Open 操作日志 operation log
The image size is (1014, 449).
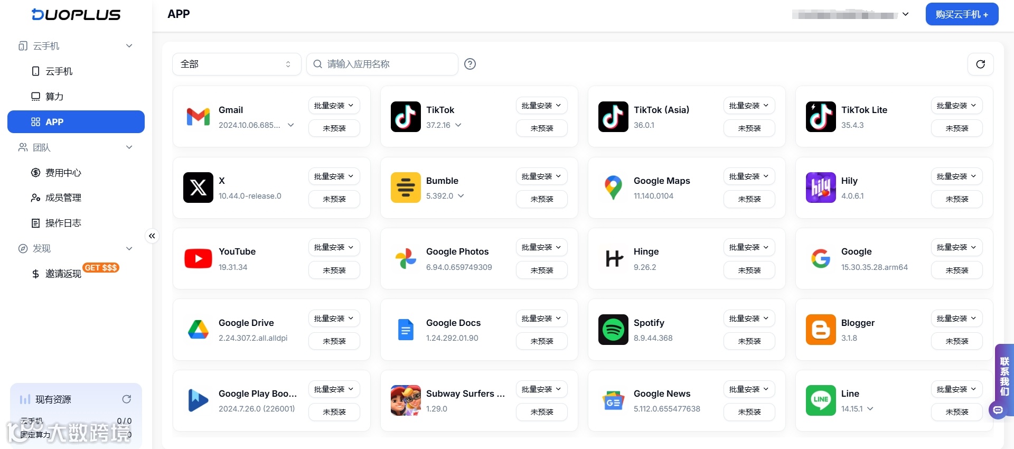pos(76,223)
